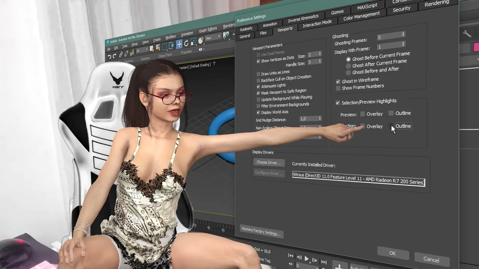The width and height of the screenshot is (479, 269).
Task: Click Restore Factory Settings button
Action: pyautogui.click(x=261, y=232)
